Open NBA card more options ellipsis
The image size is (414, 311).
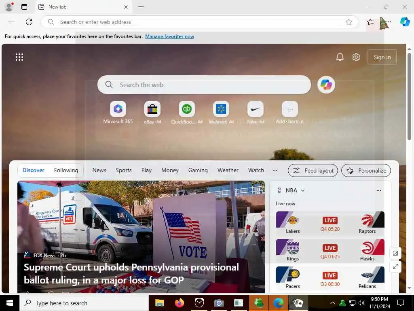tap(378, 190)
